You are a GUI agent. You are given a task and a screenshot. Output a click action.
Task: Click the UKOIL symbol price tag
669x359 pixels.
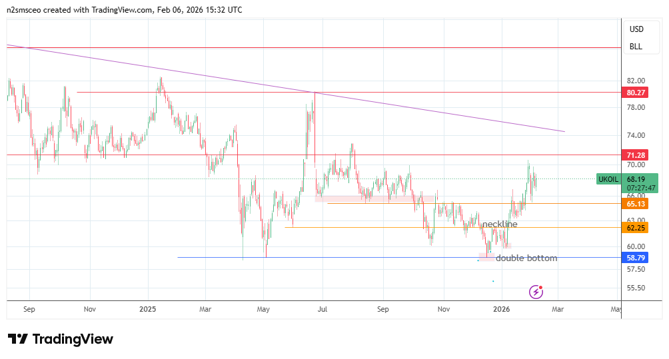pos(608,179)
